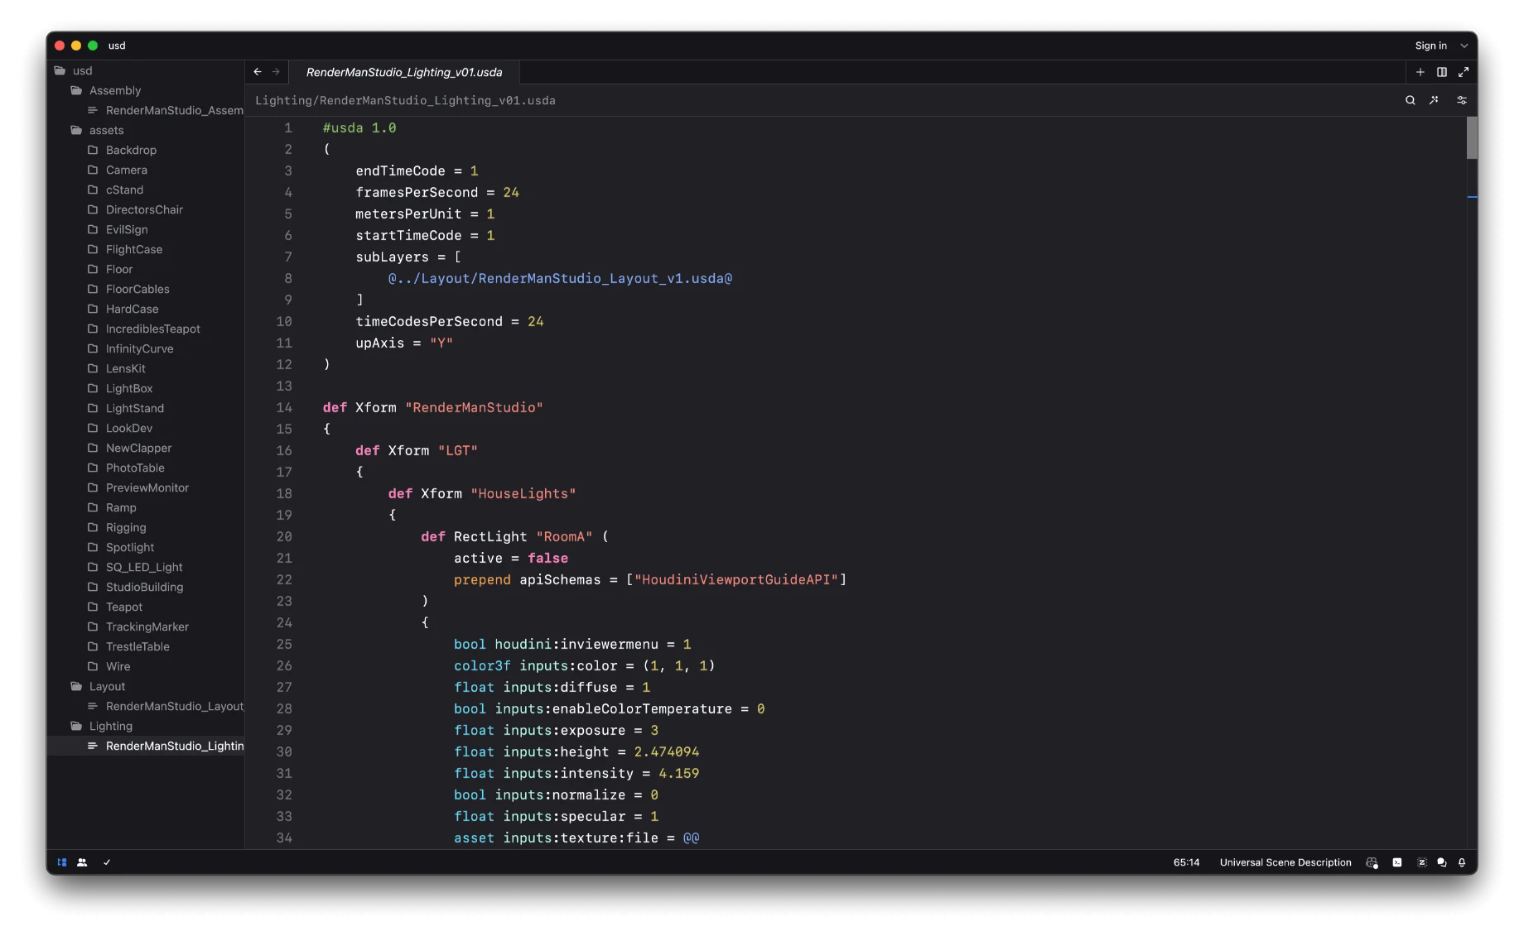
Task: Select the RenderManStudio_Lighting_v01.usda tab
Action: 404,72
